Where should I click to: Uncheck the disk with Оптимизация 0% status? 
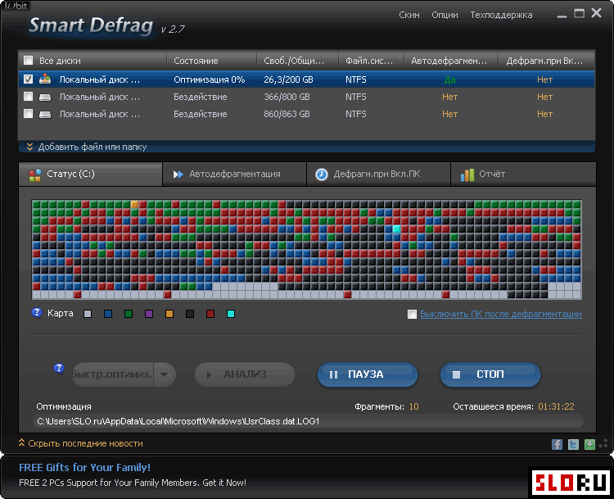tap(28, 79)
